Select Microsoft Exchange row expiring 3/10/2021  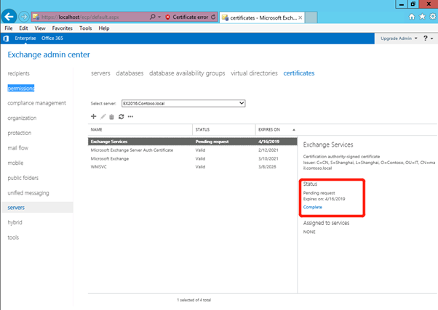193,158
